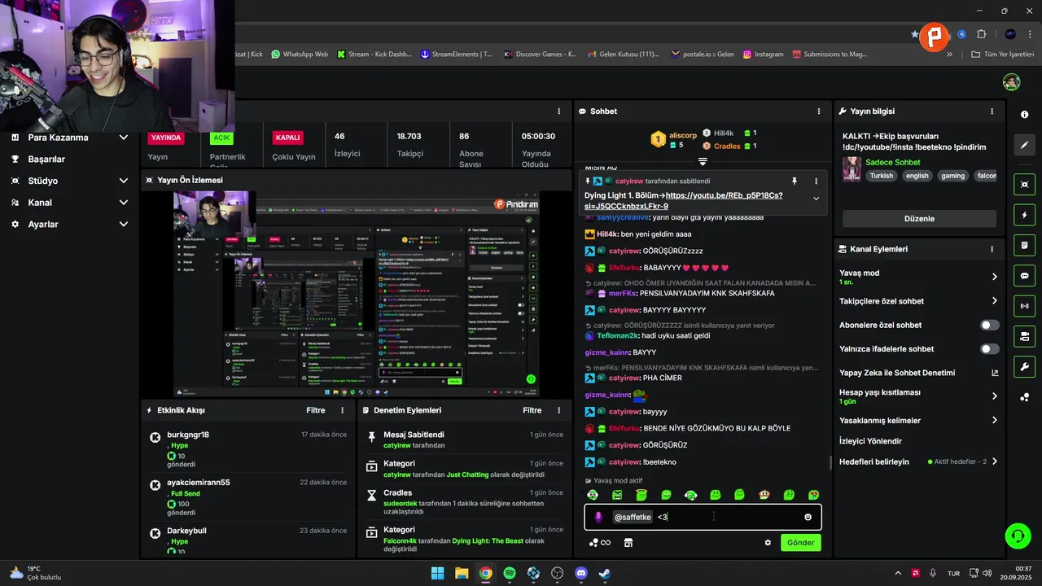This screenshot has width=1042, height=586.
Task: Click the stream preview thumbnail
Action: pos(357,294)
